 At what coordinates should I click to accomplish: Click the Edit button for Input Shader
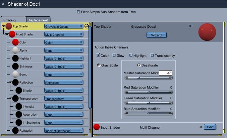pos(210,127)
